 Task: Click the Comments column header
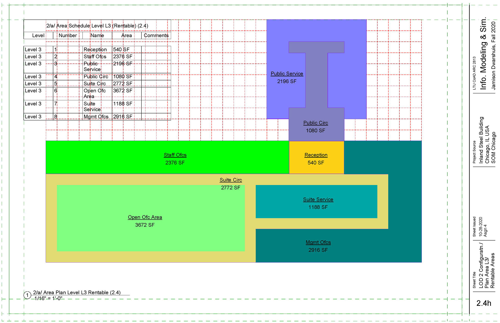pyautogui.click(x=156, y=36)
